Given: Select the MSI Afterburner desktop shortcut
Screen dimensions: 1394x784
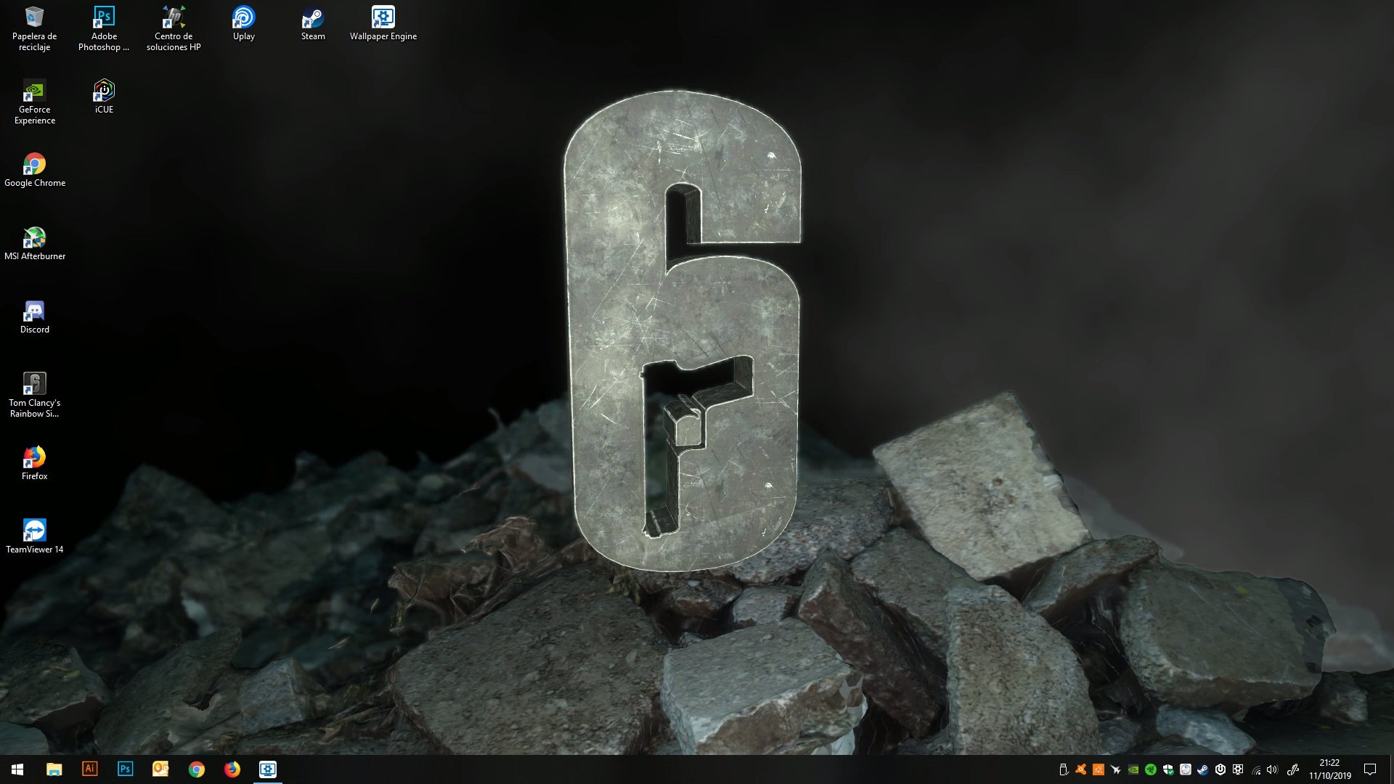Looking at the screenshot, I should [x=34, y=244].
